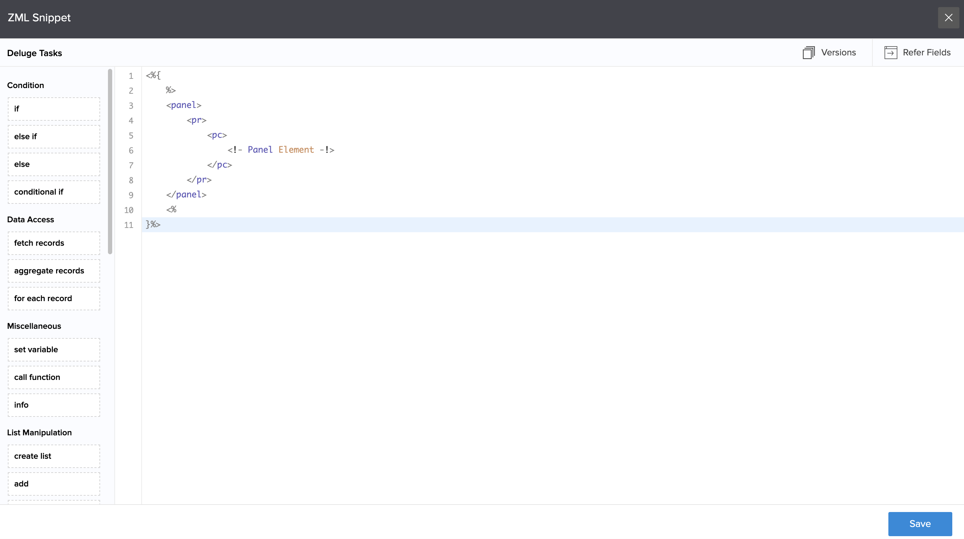Add a 'set variable' task
Viewport: 964px width, 539px height.
(x=54, y=350)
